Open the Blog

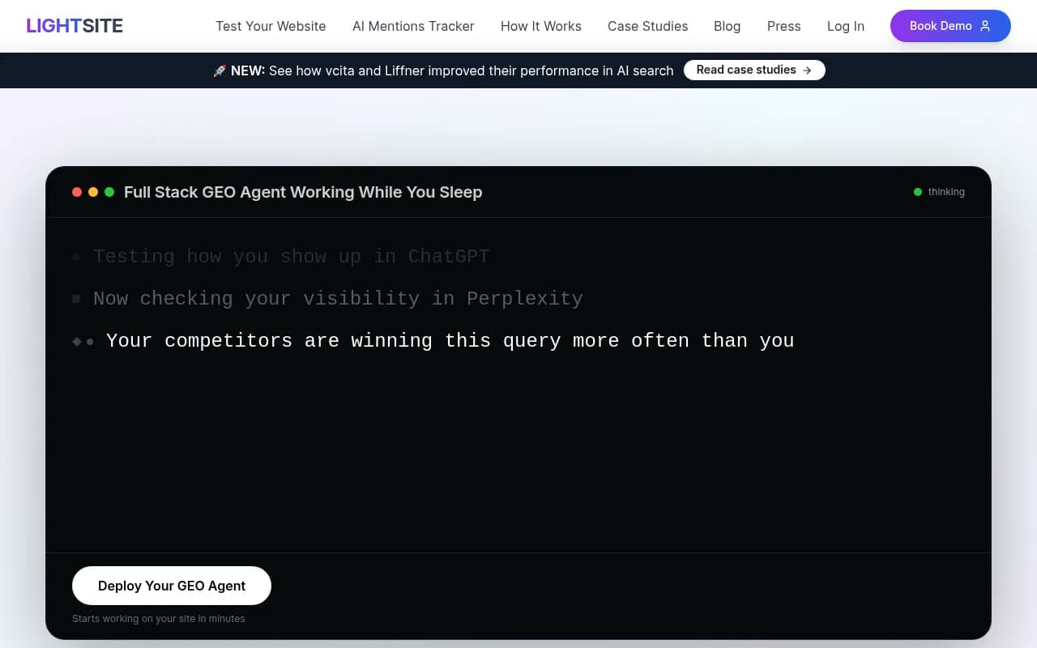click(x=727, y=26)
